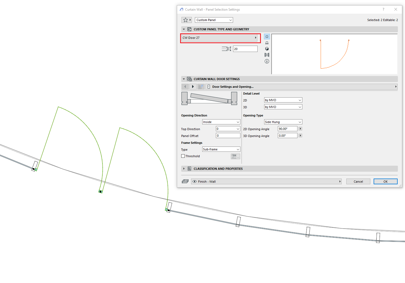Expand the Classification and Properties section
The width and height of the screenshot is (405, 283).
point(184,169)
